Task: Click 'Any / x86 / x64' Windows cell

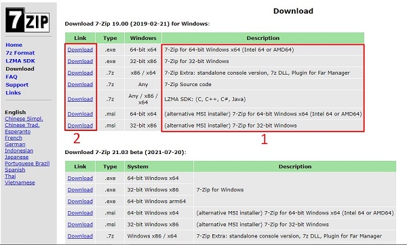Action: pyautogui.click(x=143, y=99)
